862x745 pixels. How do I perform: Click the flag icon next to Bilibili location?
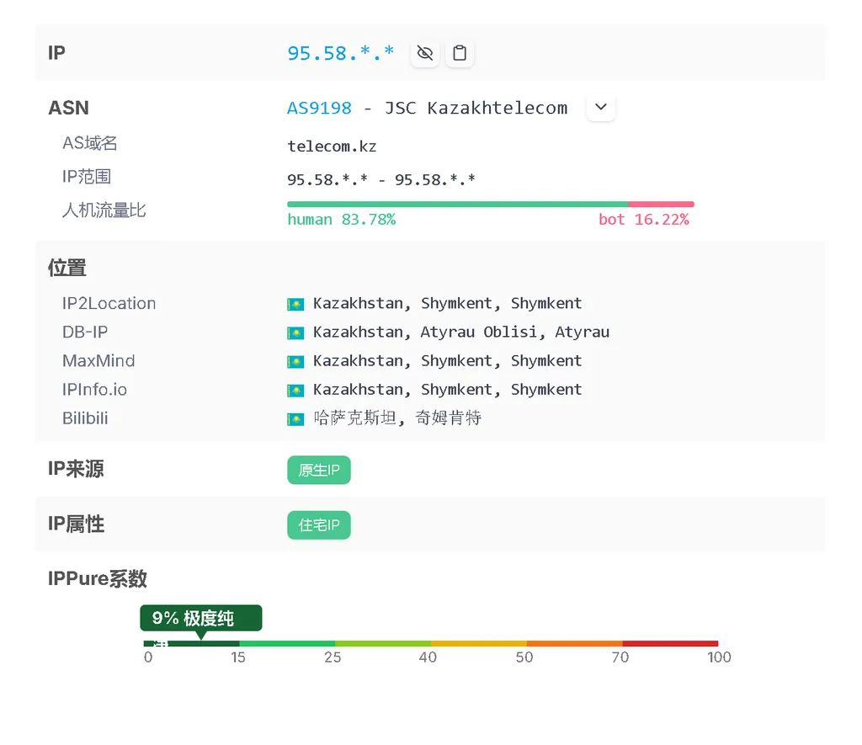(295, 418)
